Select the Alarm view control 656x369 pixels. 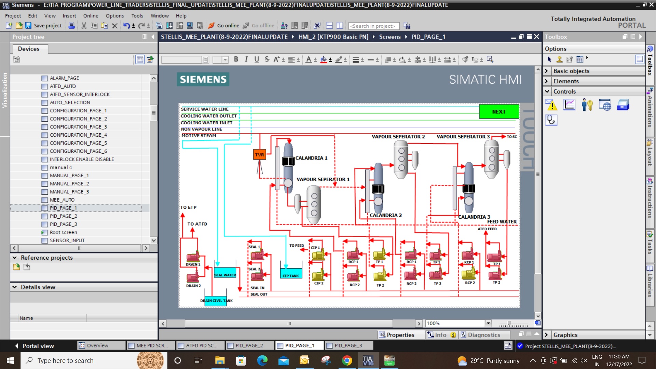point(551,105)
